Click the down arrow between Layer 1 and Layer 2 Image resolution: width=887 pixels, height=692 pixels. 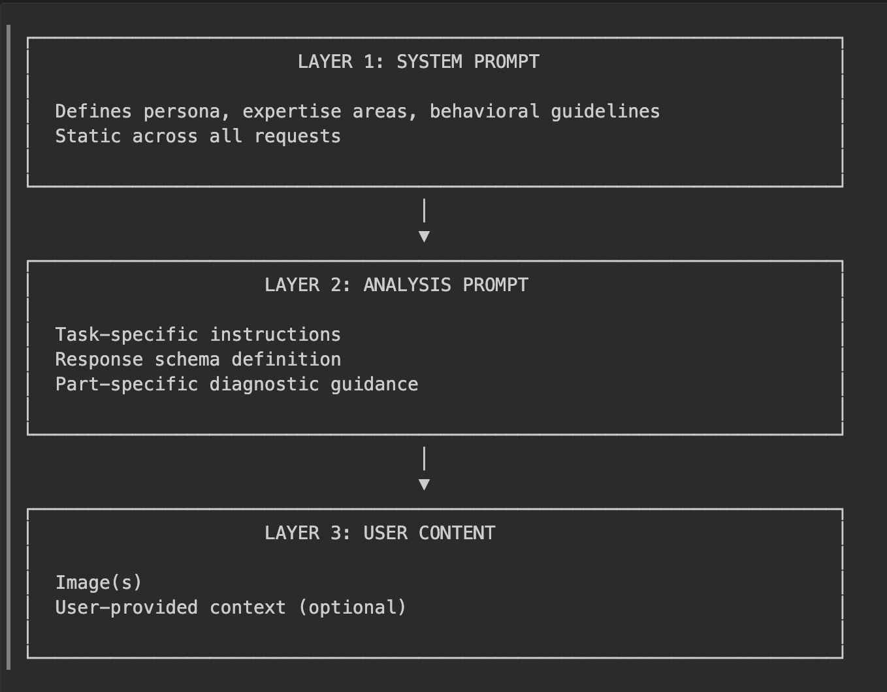[x=424, y=236]
